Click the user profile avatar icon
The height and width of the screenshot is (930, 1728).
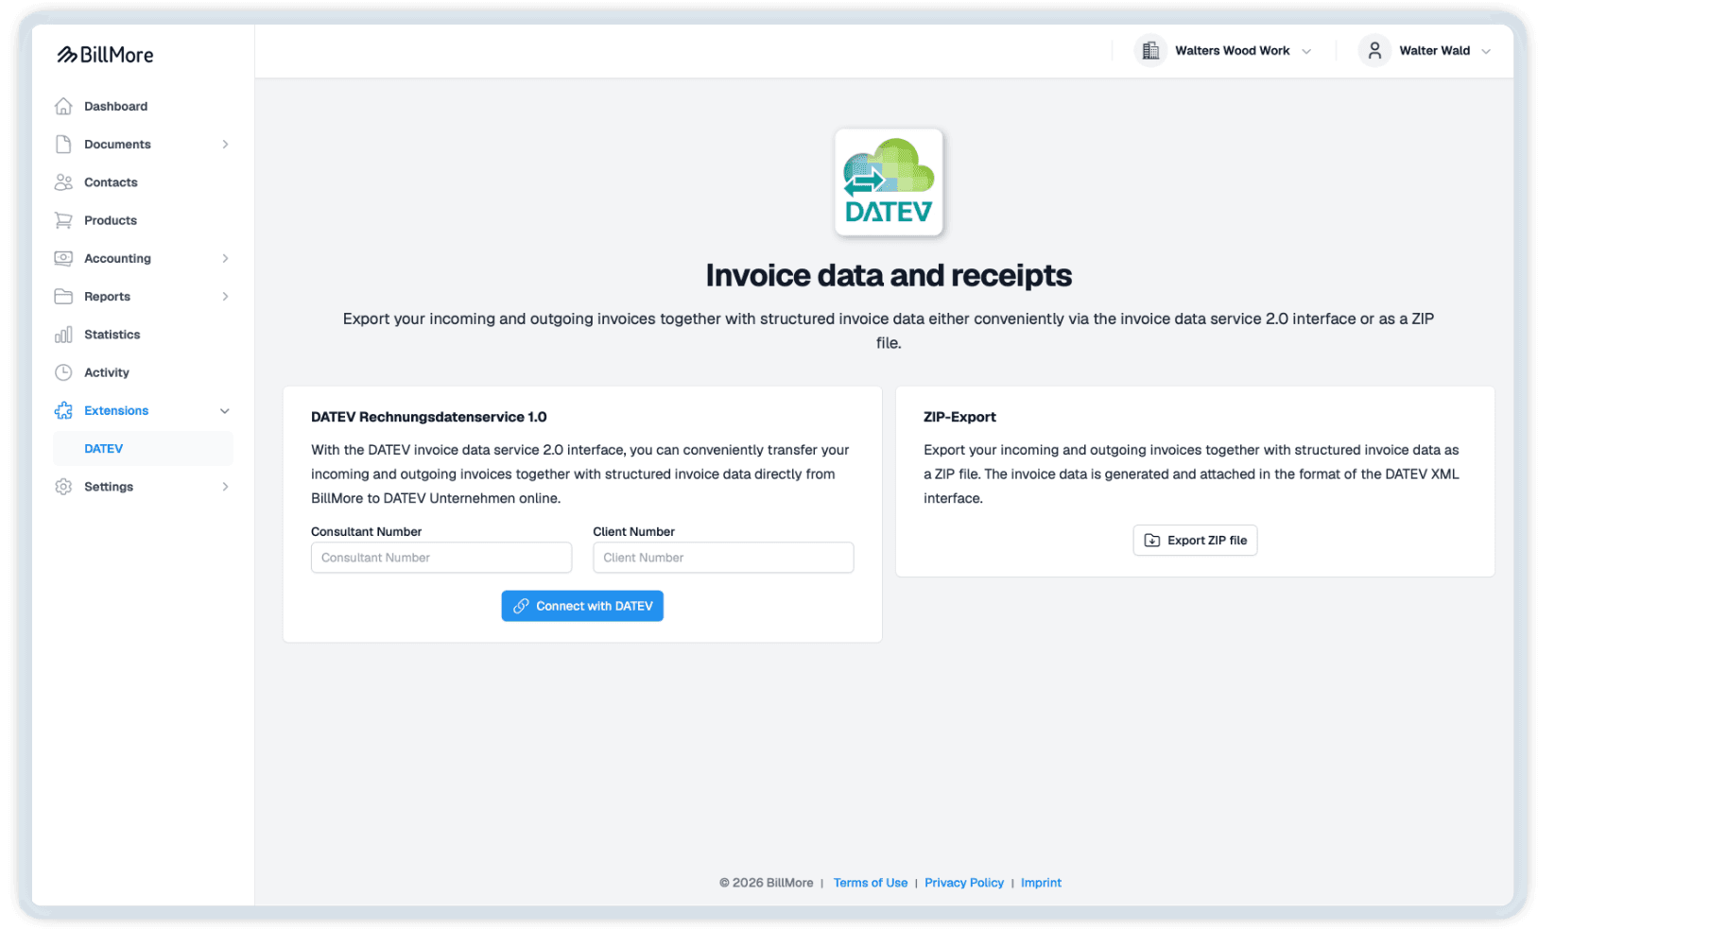coord(1374,51)
